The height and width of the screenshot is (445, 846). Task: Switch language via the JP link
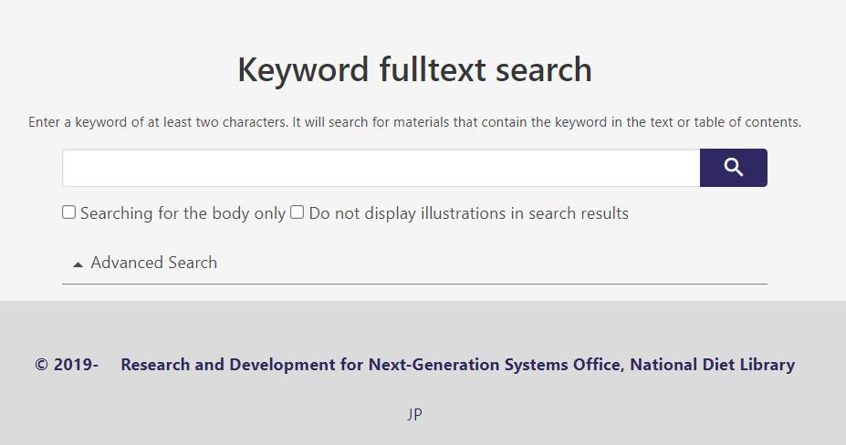coord(414,414)
